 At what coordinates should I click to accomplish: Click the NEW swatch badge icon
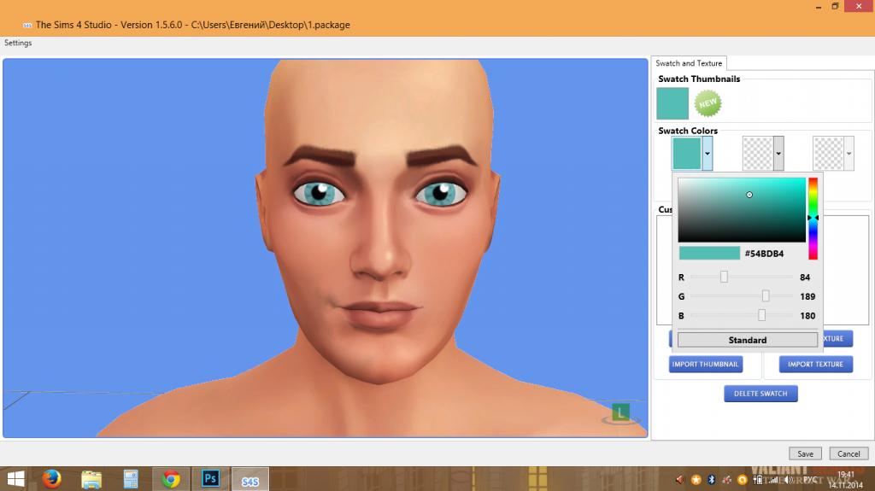(x=708, y=103)
